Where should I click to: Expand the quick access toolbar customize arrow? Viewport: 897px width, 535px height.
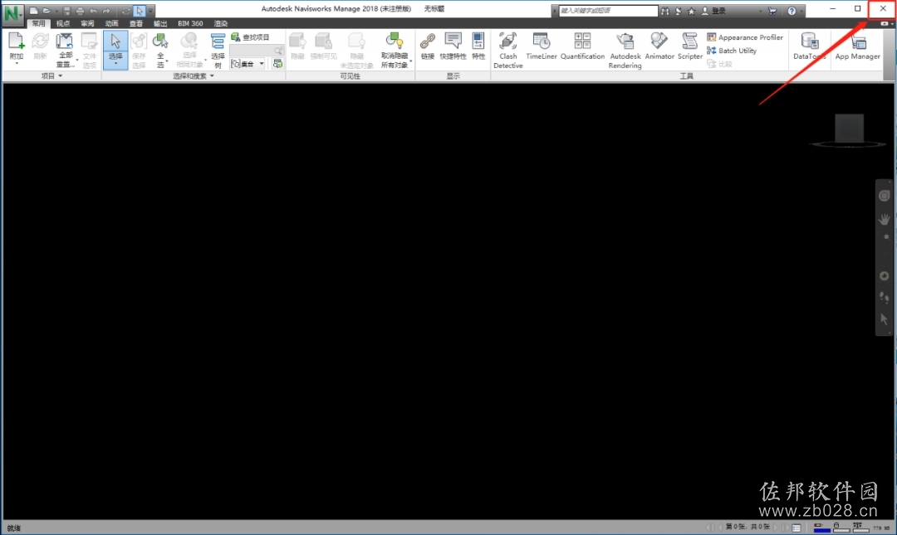(x=151, y=11)
